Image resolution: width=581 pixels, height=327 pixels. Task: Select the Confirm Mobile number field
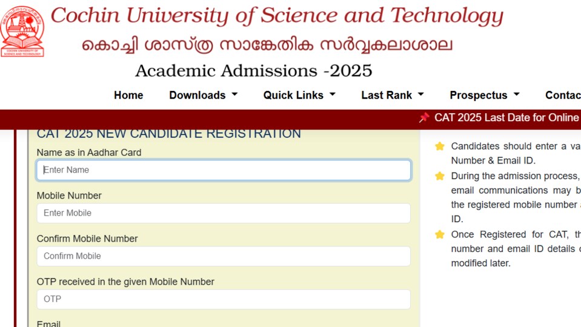(224, 256)
